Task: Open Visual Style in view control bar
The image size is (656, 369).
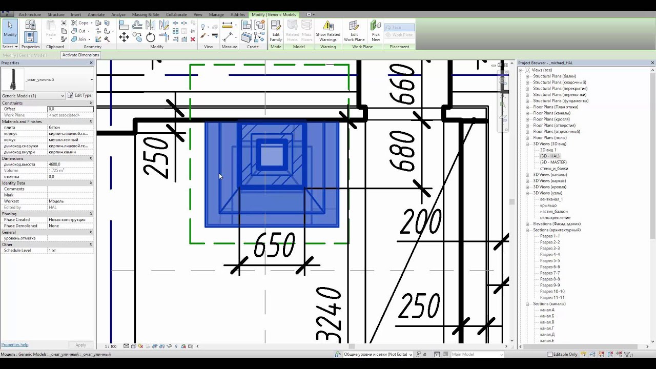Action: coord(134,346)
